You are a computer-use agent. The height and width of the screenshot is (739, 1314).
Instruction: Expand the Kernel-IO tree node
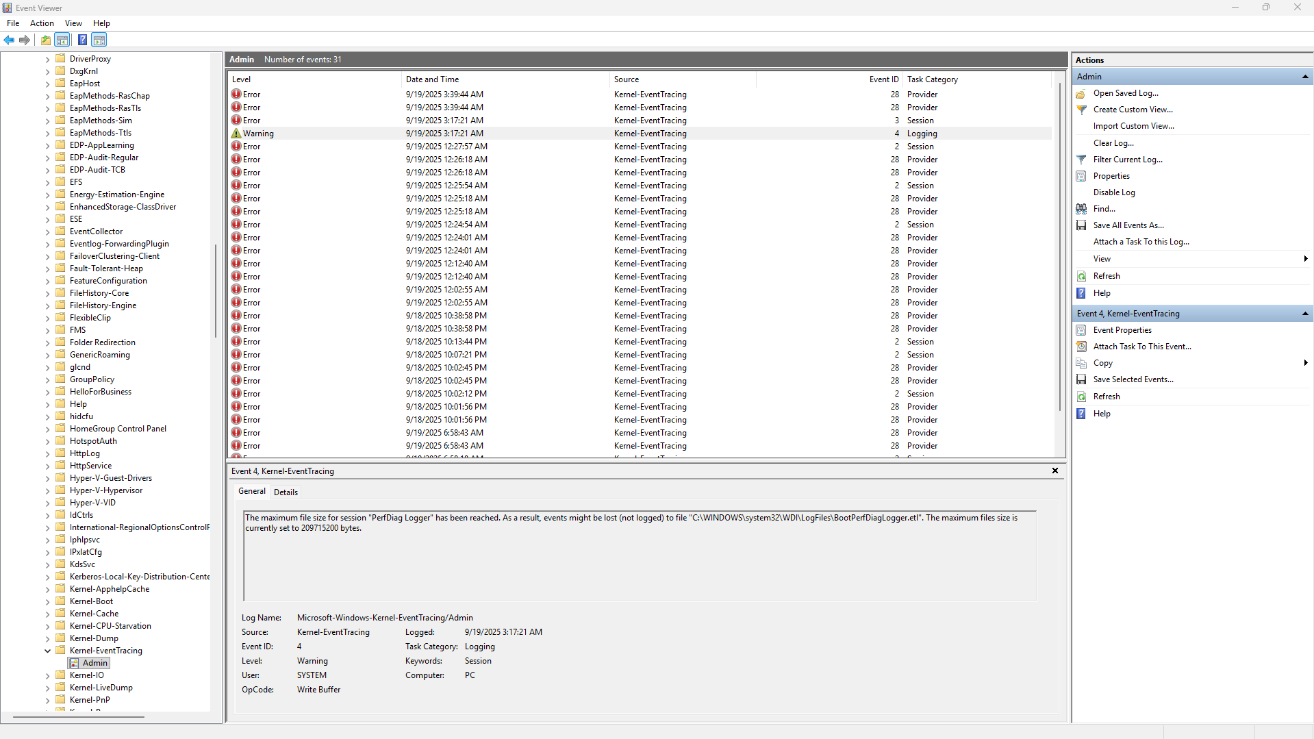(x=48, y=675)
